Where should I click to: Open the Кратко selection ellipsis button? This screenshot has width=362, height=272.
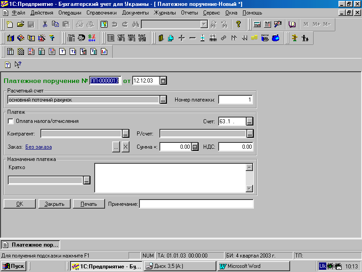tap(86, 180)
